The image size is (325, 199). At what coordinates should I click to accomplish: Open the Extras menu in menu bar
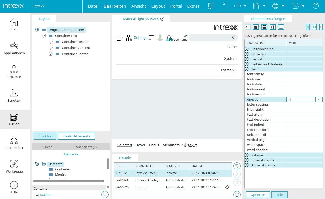[x=193, y=6]
